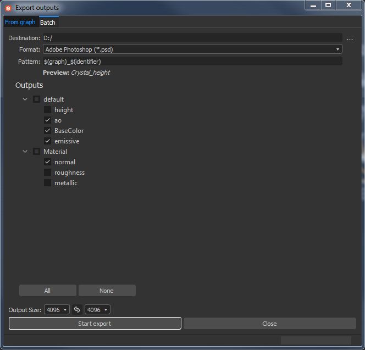Viewport: 365px width, 350px height.
Task: Toggle the Material group checkbox
Action: [x=36, y=152]
